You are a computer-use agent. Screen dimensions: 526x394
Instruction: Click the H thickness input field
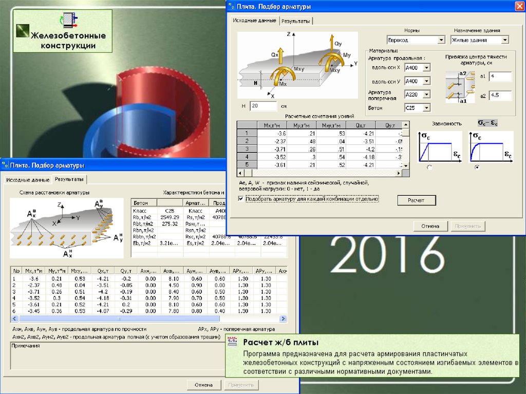coord(263,106)
